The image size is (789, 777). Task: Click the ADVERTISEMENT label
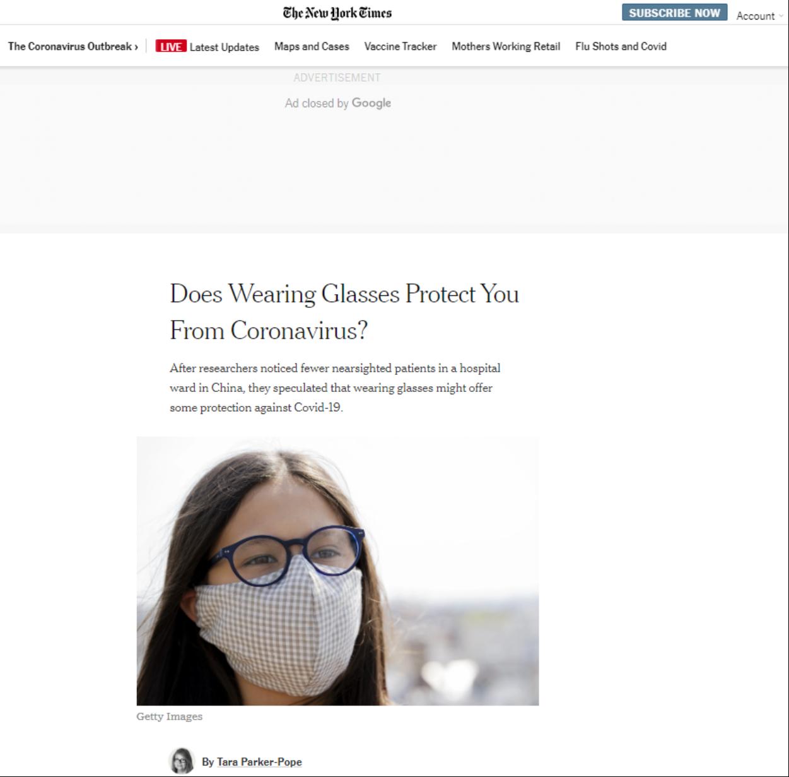click(x=337, y=78)
